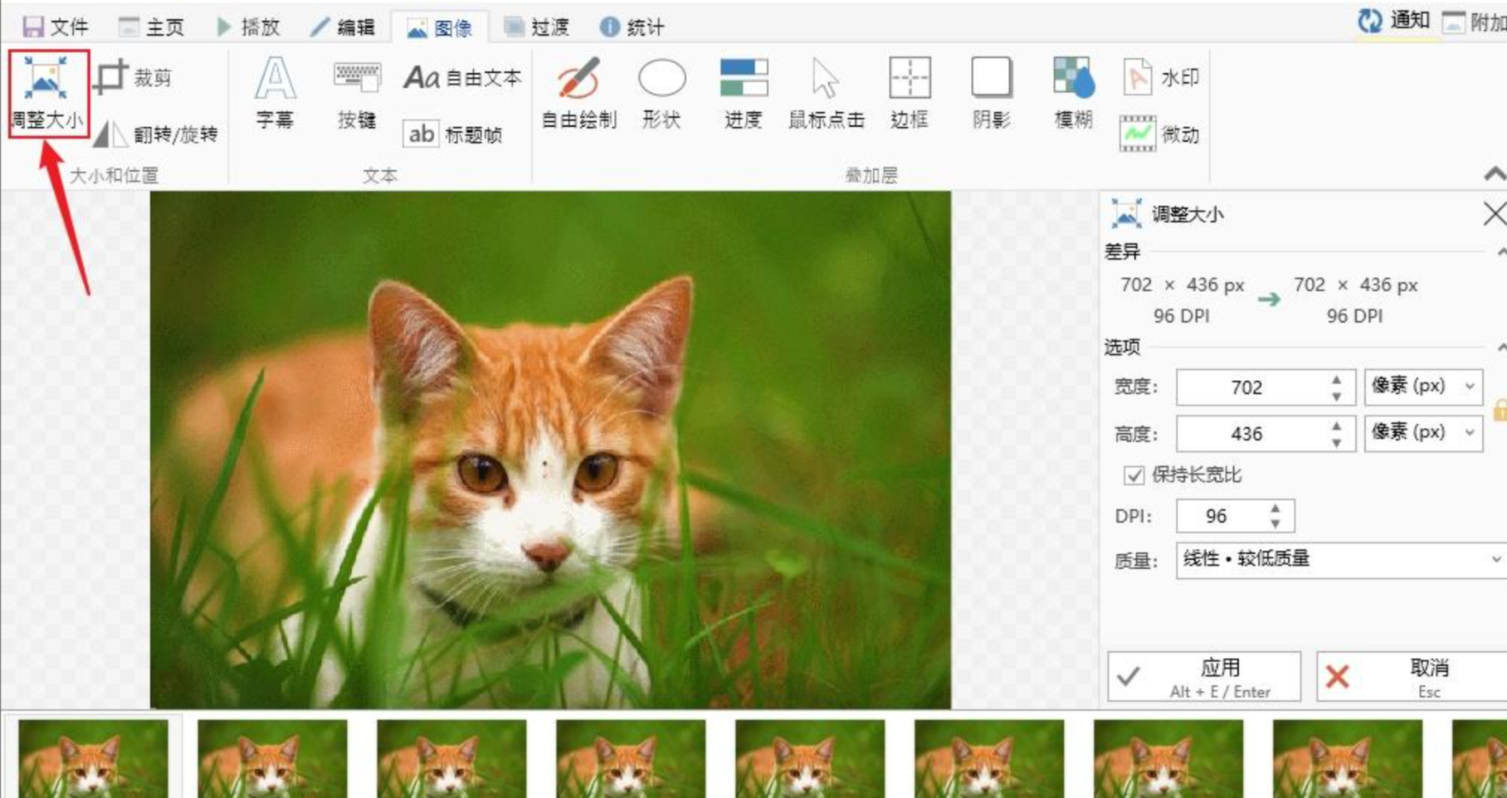Click the 应用 apply button
1507x798 pixels.
pos(1204,677)
